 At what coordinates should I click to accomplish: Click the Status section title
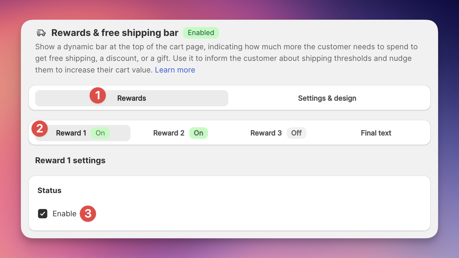49,190
